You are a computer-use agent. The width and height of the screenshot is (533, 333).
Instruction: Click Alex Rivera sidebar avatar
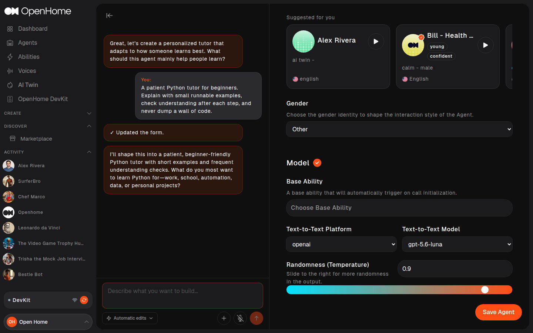pyautogui.click(x=9, y=166)
